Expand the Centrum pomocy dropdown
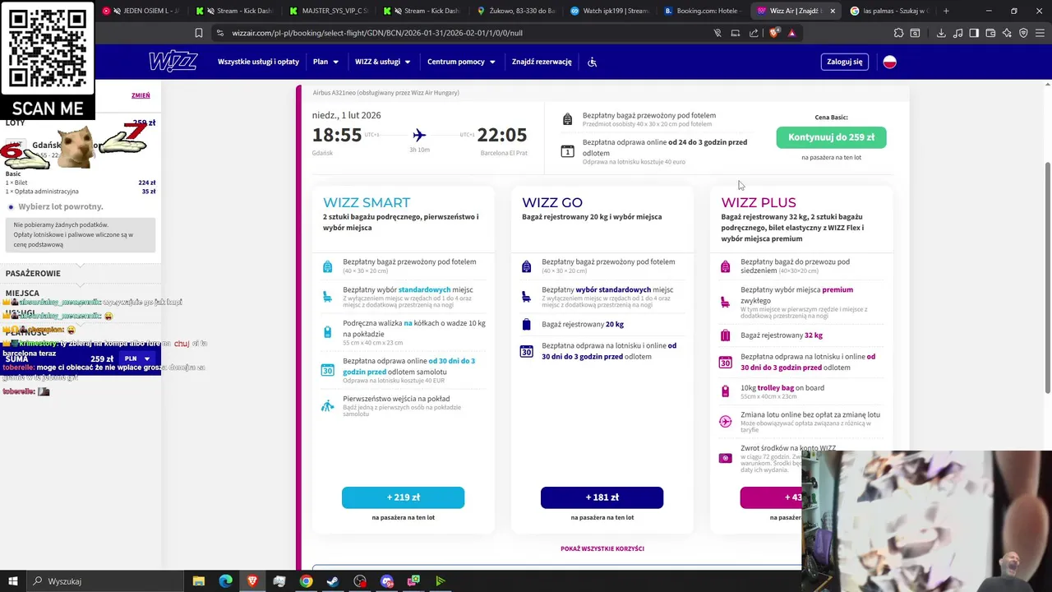1052x592 pixels. click(x=461, y=62)
